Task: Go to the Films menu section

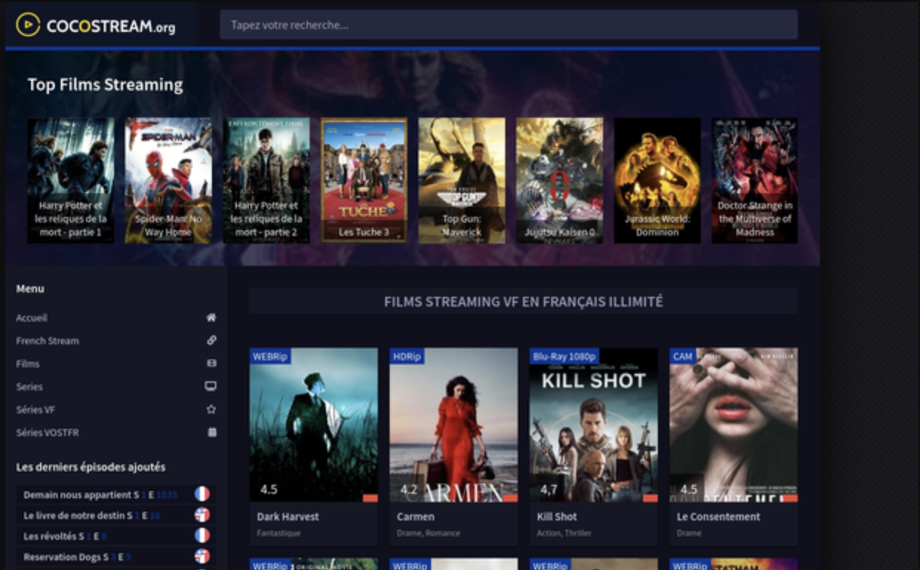Action: coord(28,363)
